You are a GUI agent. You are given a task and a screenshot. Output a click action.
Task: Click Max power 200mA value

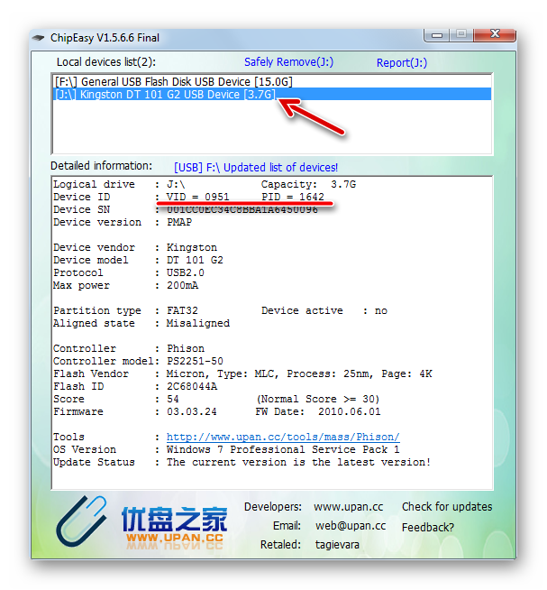tap(182, 285)
